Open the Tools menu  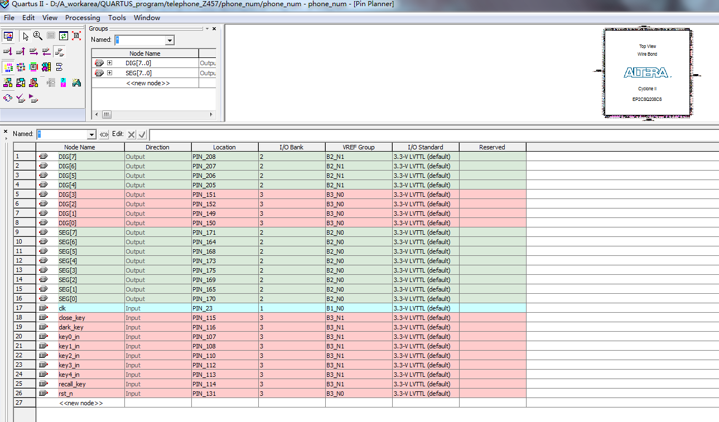(117, 17)
